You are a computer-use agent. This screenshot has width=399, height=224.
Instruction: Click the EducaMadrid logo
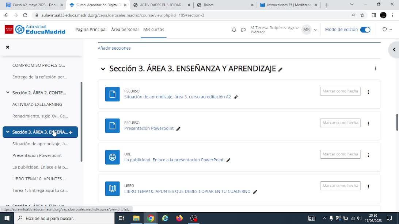tap(35, 30)
